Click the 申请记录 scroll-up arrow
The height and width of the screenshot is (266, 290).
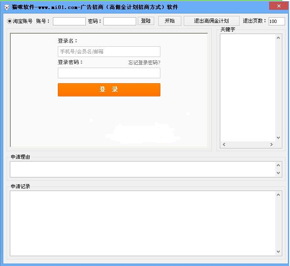pyautogui.click(x=278, y=195)
